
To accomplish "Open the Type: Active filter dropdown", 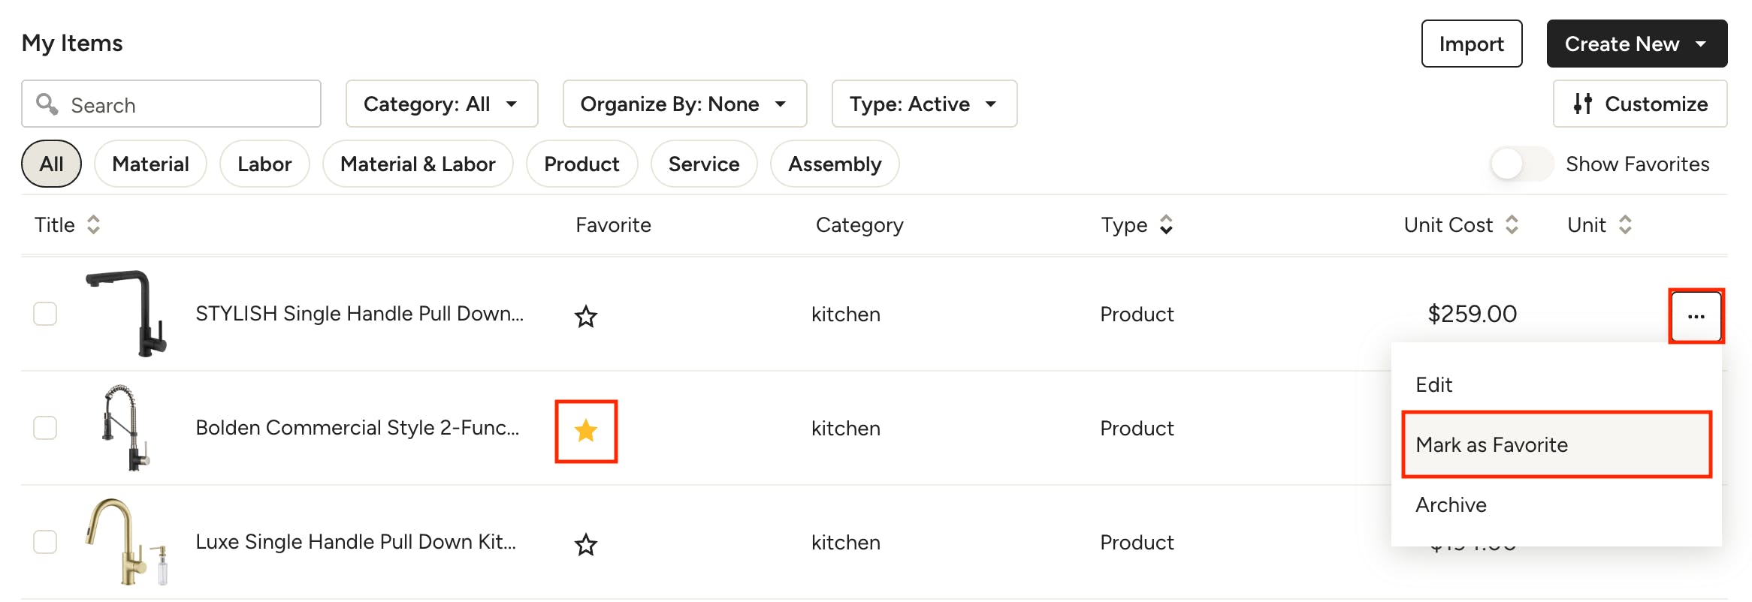I will click(924, 104).
